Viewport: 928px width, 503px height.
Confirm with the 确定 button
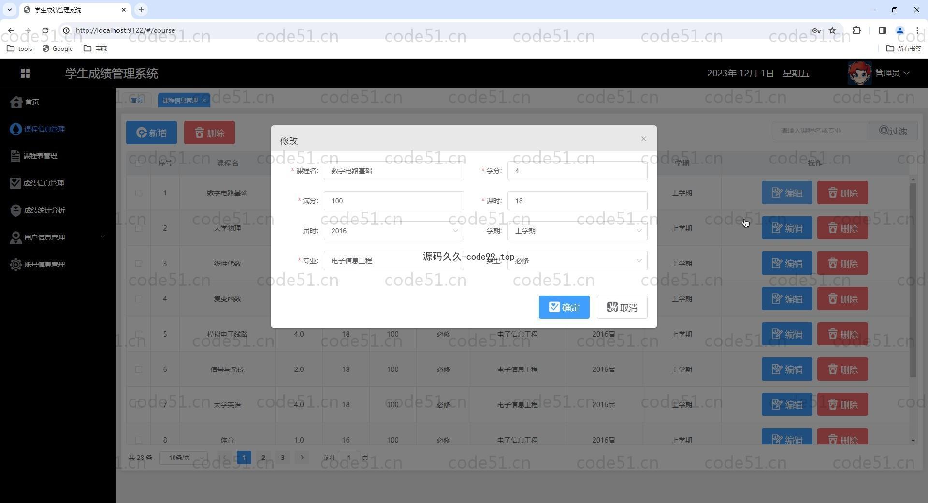click(564, 307)
